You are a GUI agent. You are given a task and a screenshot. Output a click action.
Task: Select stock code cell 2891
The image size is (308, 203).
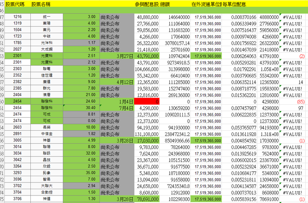17,134
